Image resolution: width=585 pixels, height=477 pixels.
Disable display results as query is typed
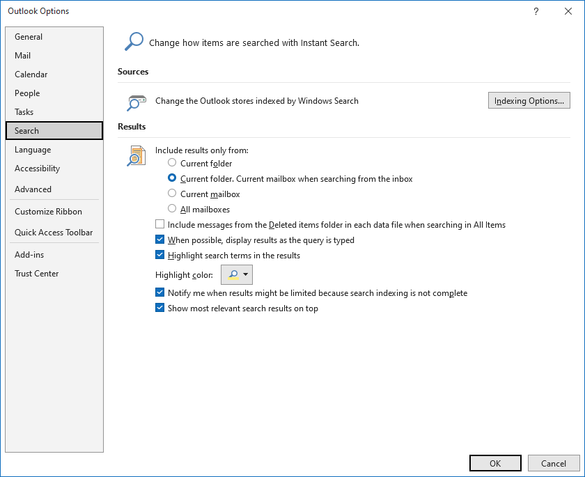pos(159,240)
